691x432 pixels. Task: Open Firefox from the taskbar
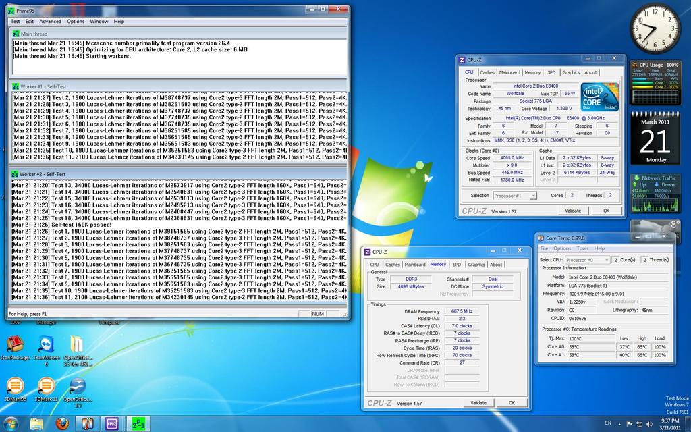62,424
